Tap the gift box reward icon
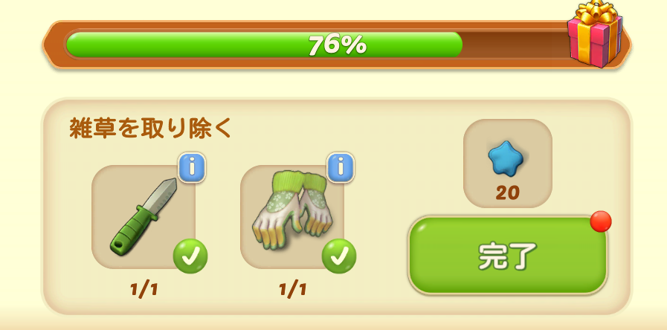The image size is (667, 330). [x=595, y=34]
